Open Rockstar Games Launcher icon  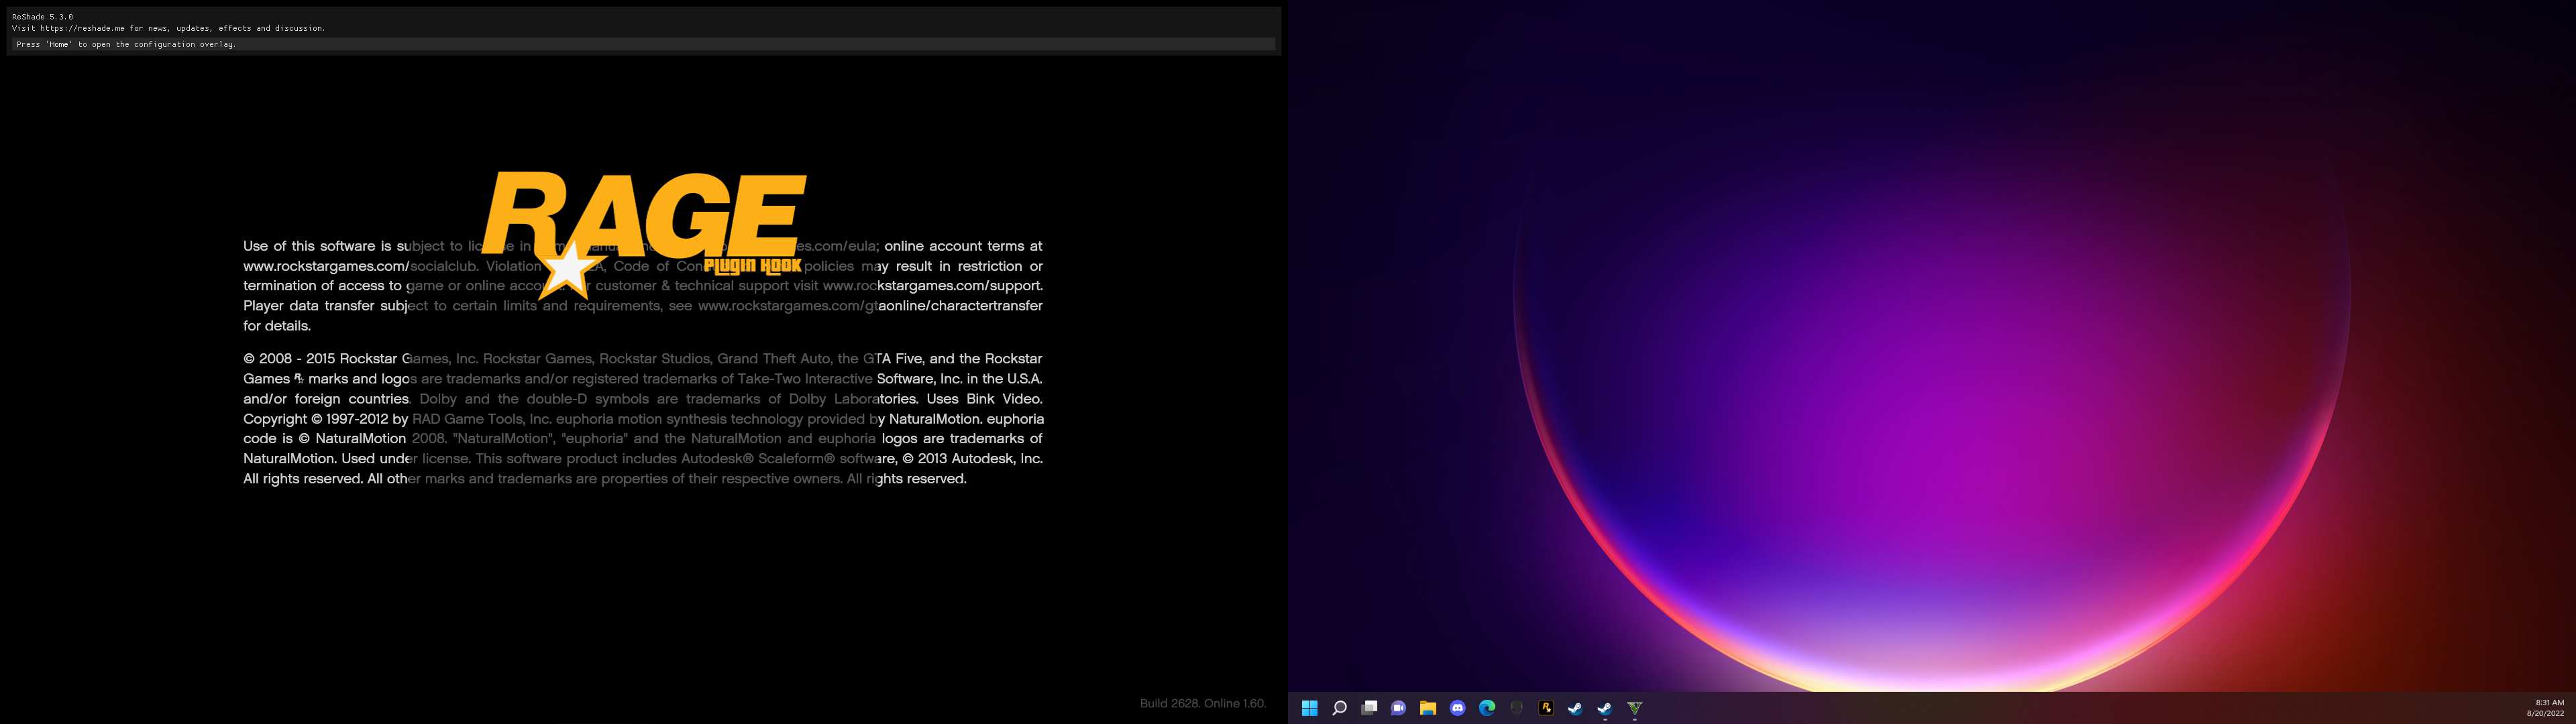coord(1546,708)
